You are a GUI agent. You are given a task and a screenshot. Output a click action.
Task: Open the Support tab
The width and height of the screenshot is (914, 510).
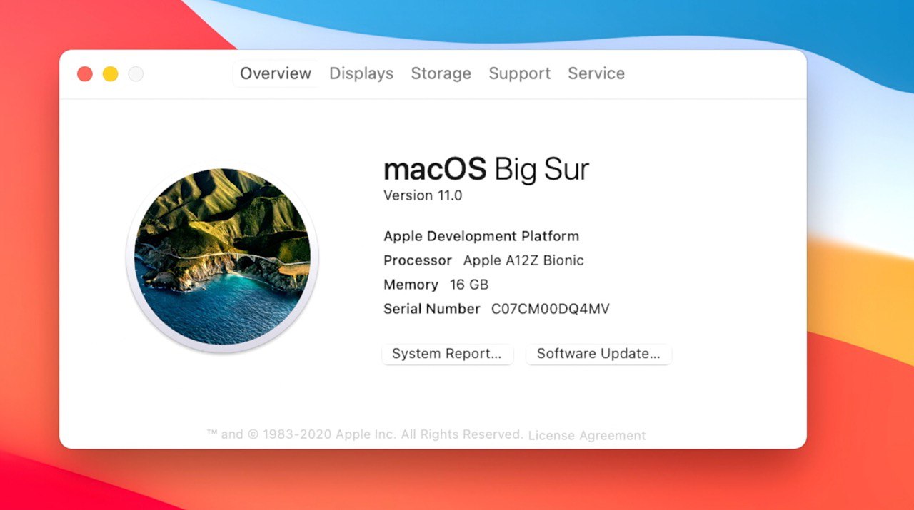tap(519, 73)
